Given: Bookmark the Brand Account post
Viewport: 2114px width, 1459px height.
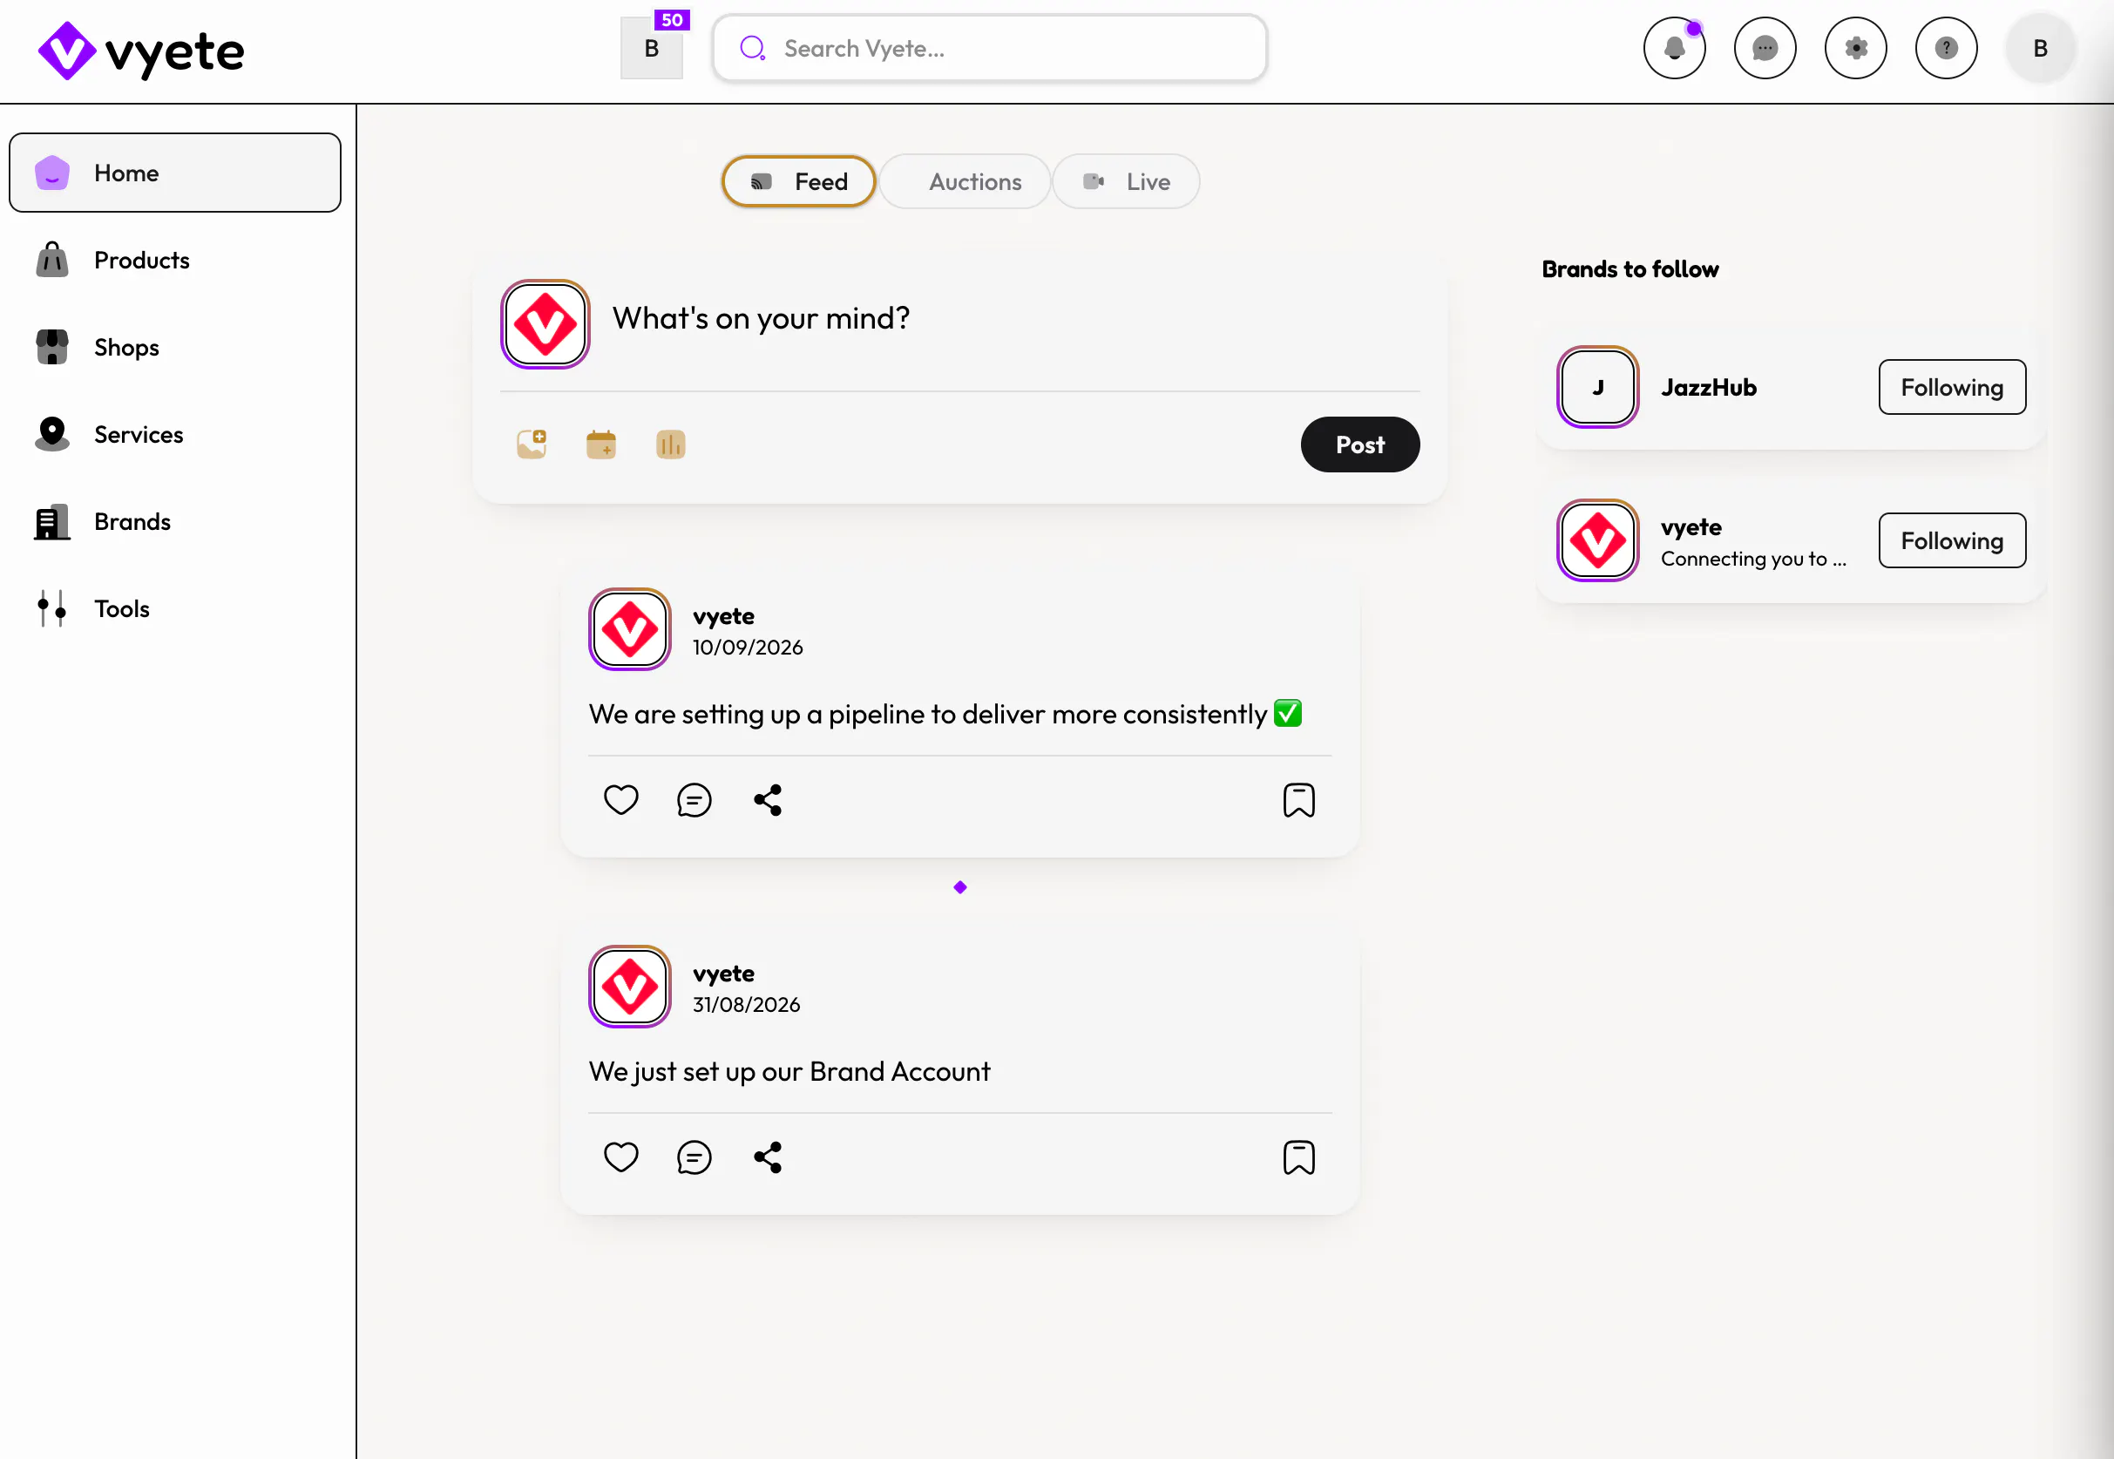Looking at the screenshot, I should pos(1298,1157).
